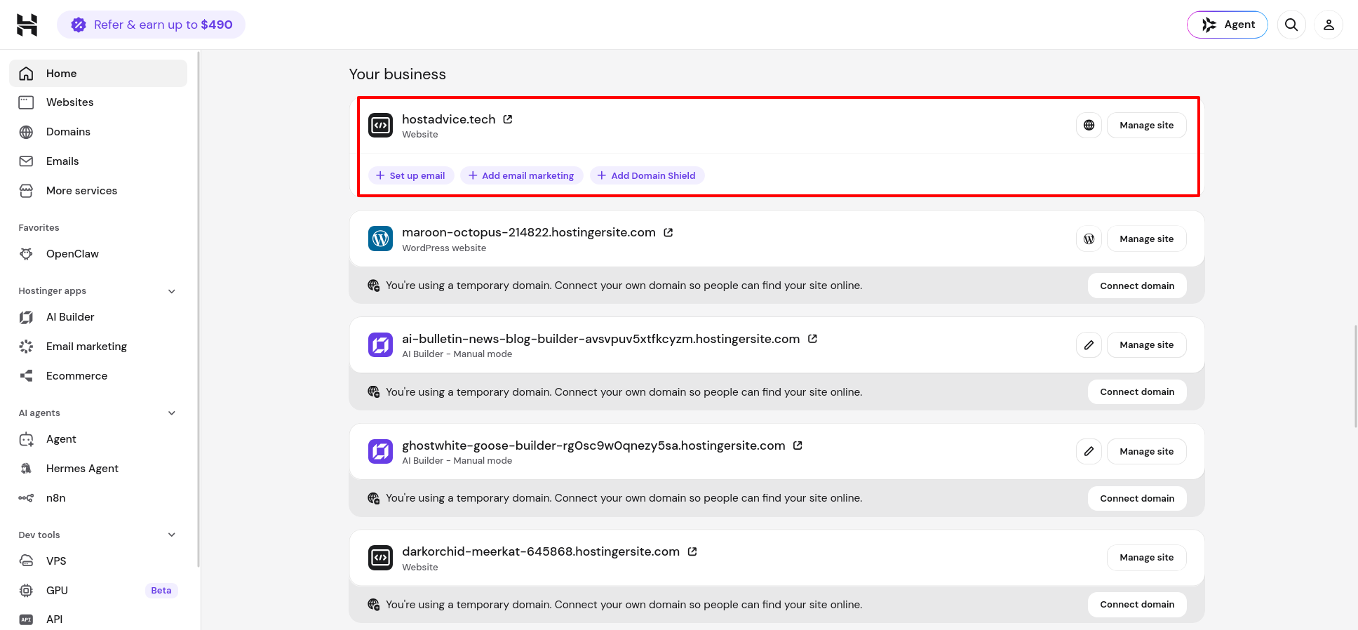
Task: Click edit pencil for ai-bulletin-news-blog-builder site
Action: 1089,345
